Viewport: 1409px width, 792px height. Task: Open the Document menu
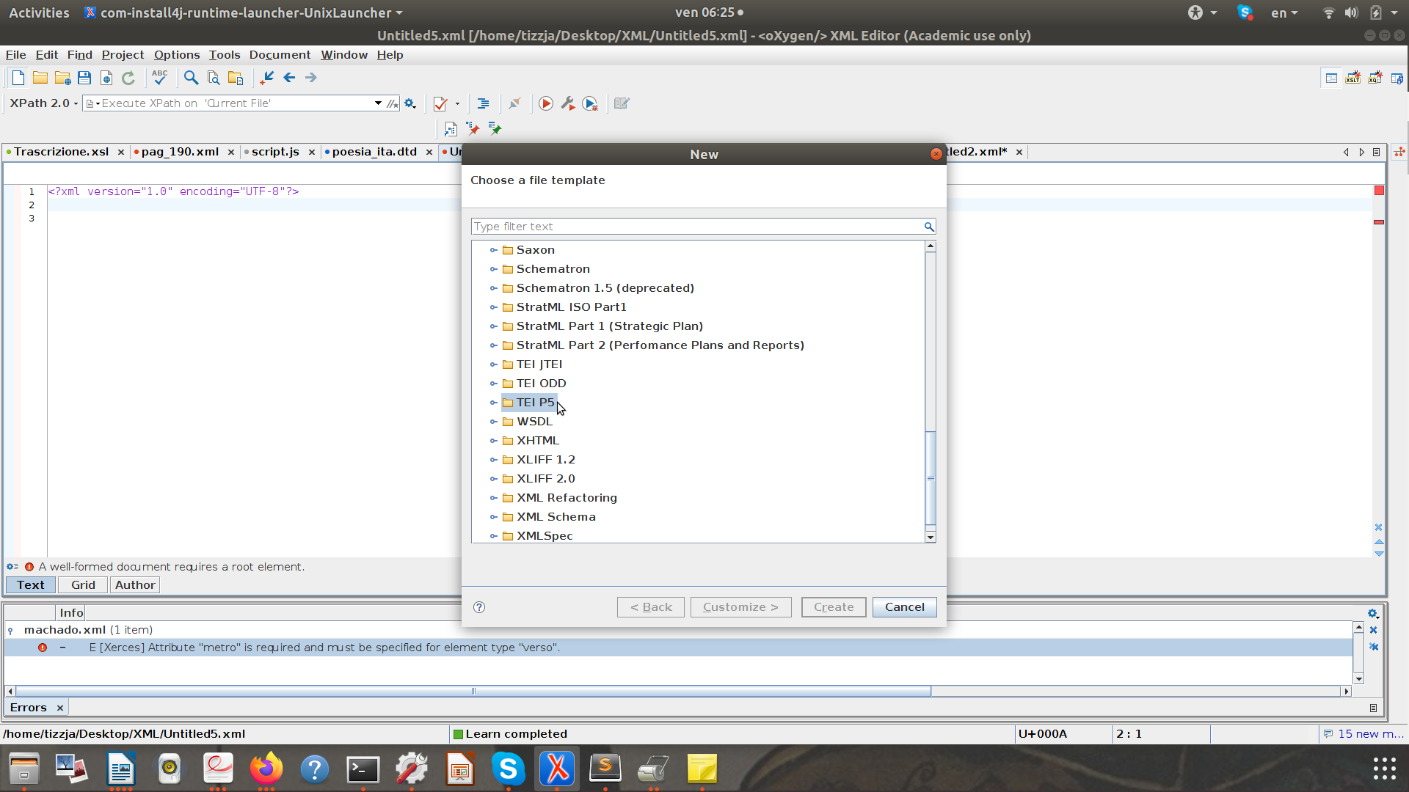[280, 55]
